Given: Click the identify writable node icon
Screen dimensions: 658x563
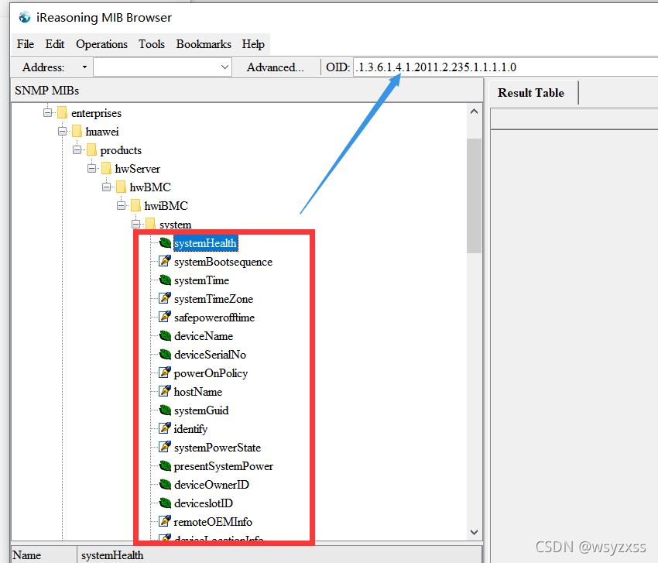Looking at the screenshot, I should tap(165, 429).
